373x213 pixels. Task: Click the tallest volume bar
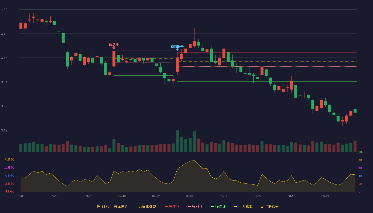(x=177, y=141)
